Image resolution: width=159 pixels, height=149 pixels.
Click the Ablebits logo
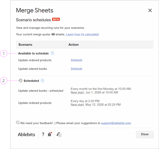point(27,135)
